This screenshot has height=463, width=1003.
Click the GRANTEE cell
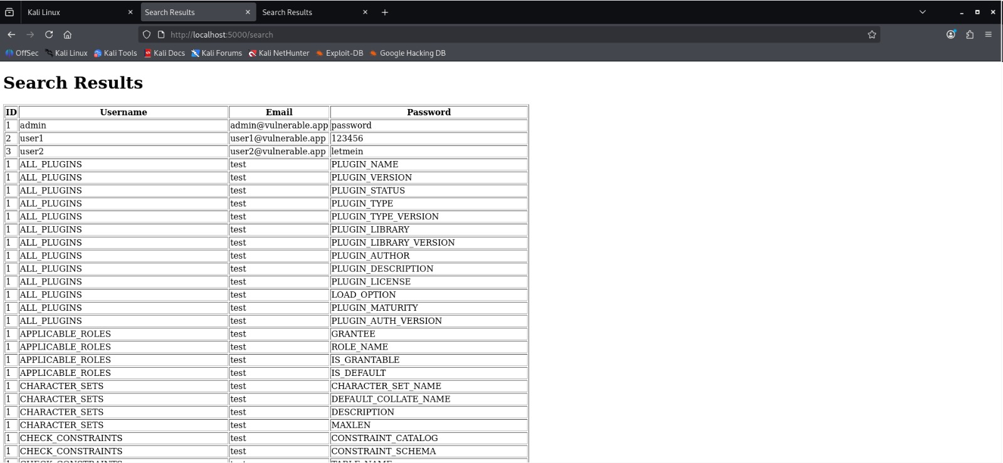tap(429, 334)
